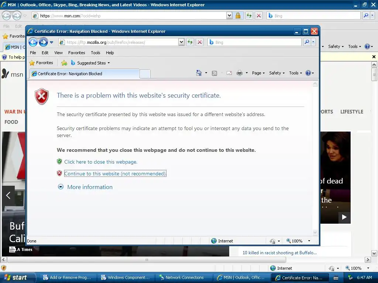Click LIFESTYLE category on MSN page
The height and width of the screenshot is (283, 378).
pos(352,112)
